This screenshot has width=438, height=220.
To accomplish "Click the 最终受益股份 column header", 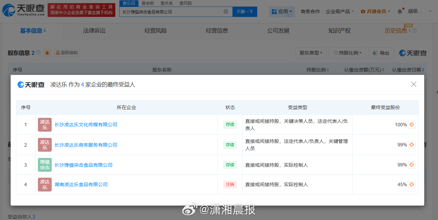I will pyautogui.click(x=385, y=107).
